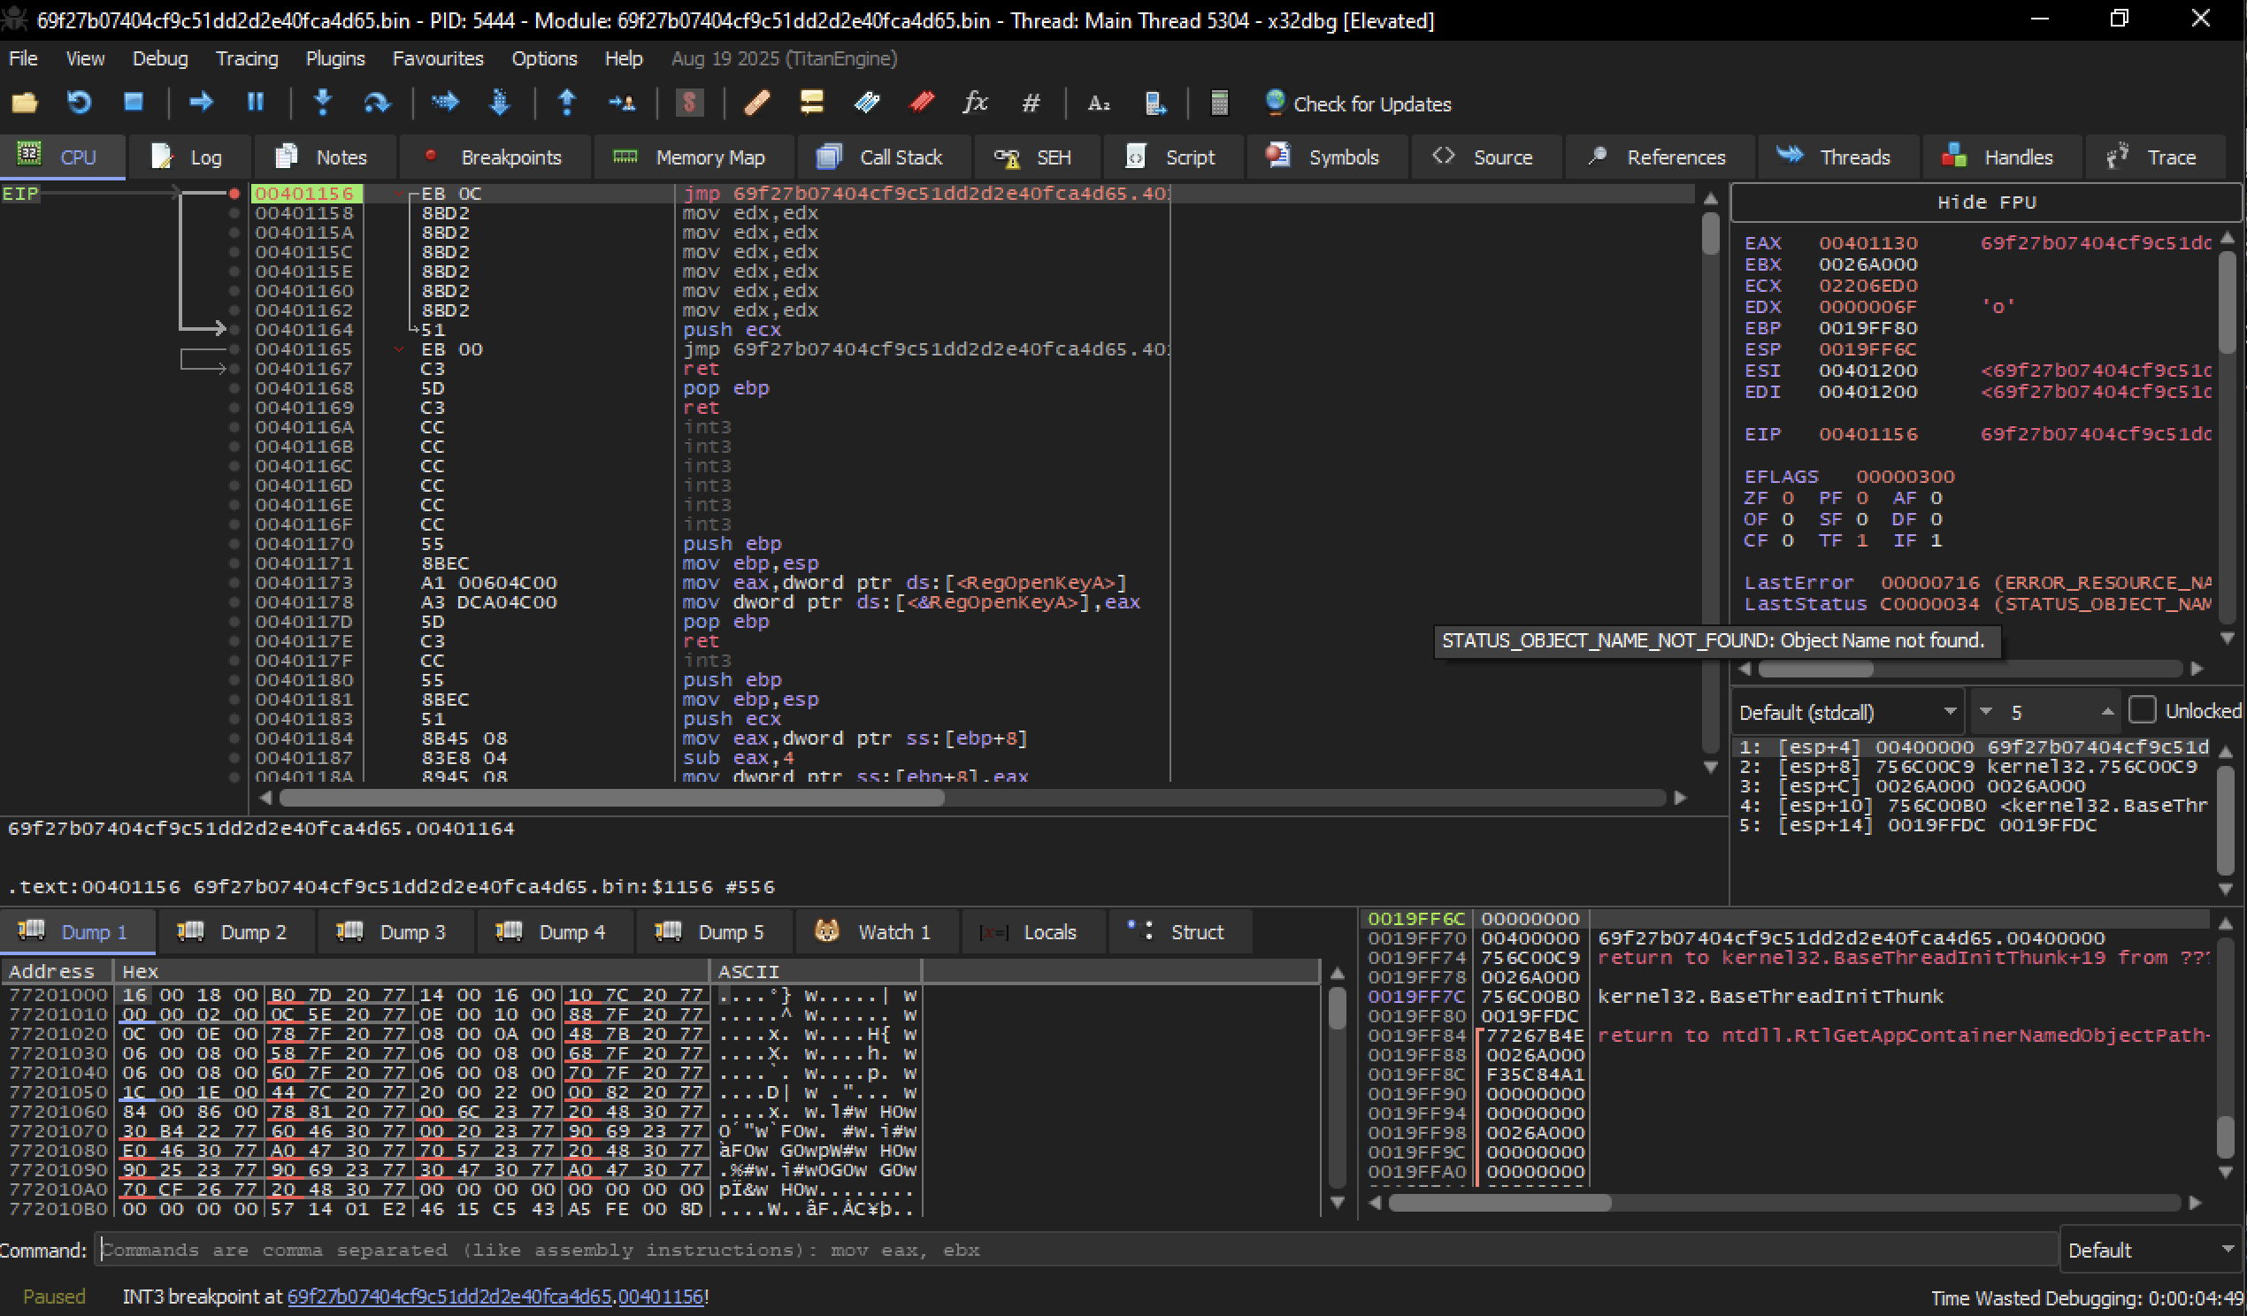This screenshot has height=1316, width=2247.
Task: Open the comments toolbar icon
Action: pyautogui.click(x=811, y=103)
